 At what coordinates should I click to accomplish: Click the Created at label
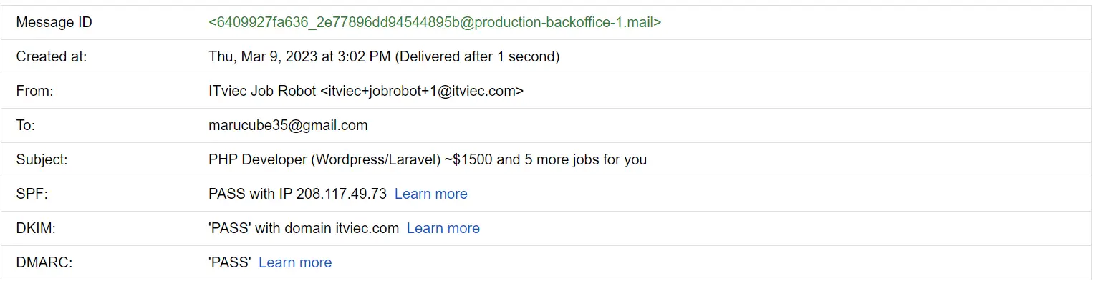(x=51, y=56)
